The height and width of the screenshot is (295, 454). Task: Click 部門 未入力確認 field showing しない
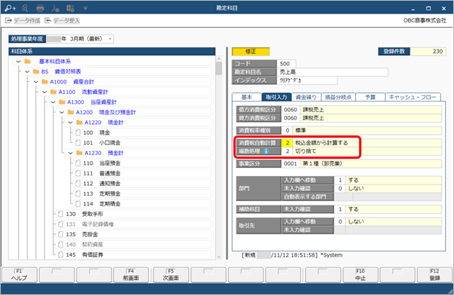coord(388,188)
